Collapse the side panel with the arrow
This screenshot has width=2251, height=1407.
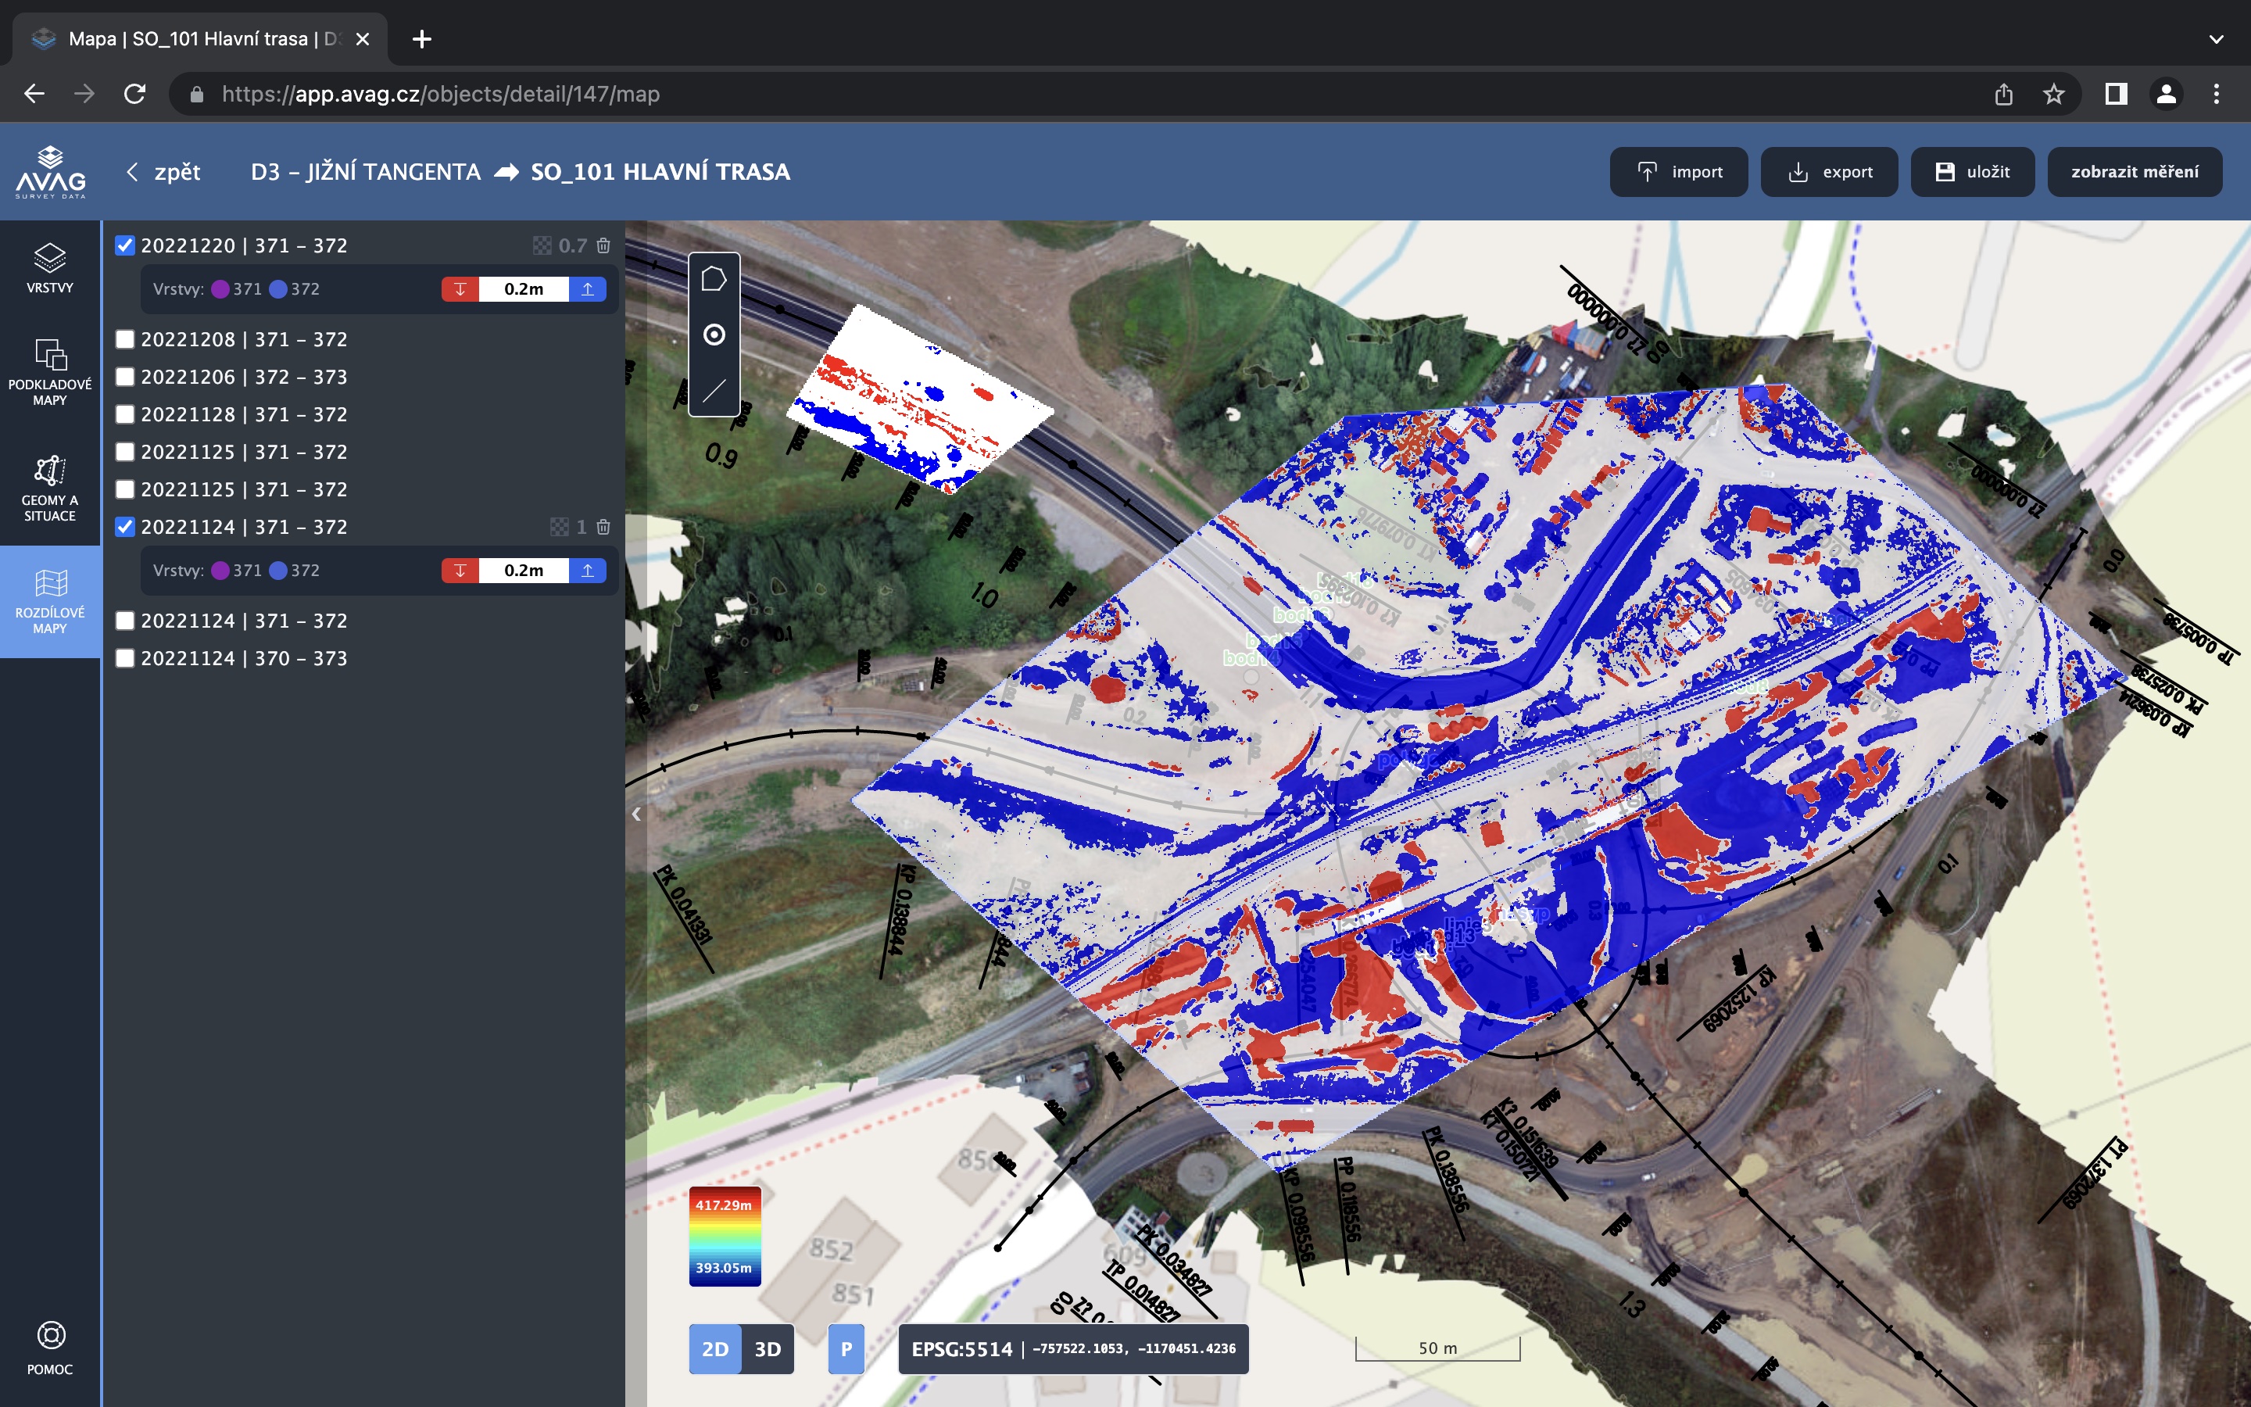[x=636, y=814]
